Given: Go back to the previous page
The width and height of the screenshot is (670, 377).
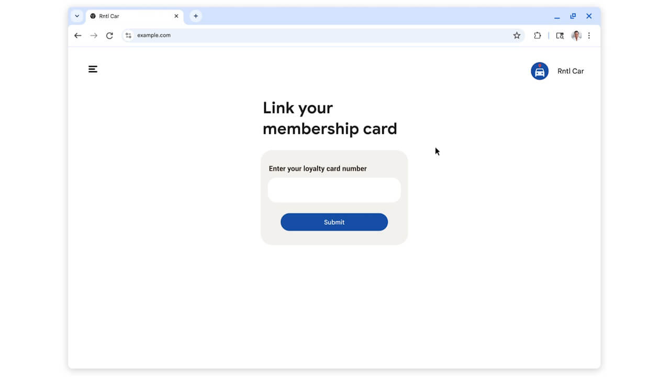Looking at the screenshot, I should pyautogui.click(x=78, y=36).
